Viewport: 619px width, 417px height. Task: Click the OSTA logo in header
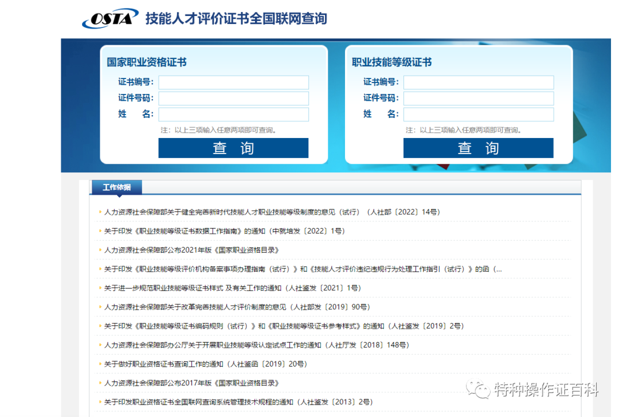[110, 18]
